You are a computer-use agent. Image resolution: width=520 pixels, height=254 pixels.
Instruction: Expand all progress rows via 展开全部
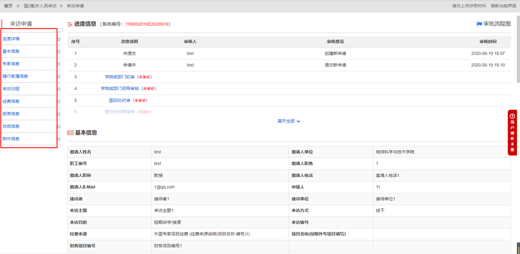pyautogui.click(x=286, y=122)
